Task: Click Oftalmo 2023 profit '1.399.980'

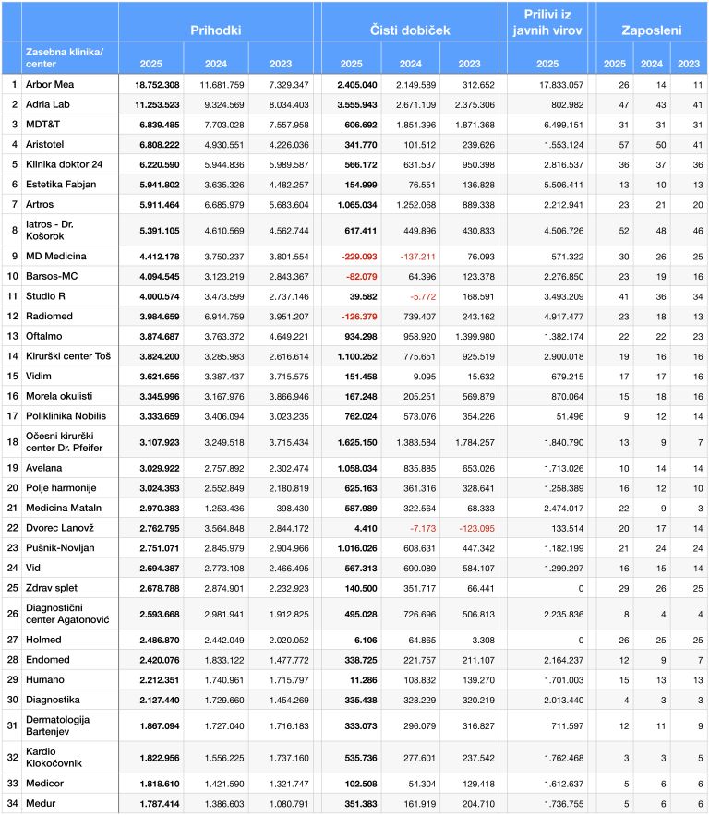Action: 475,336
